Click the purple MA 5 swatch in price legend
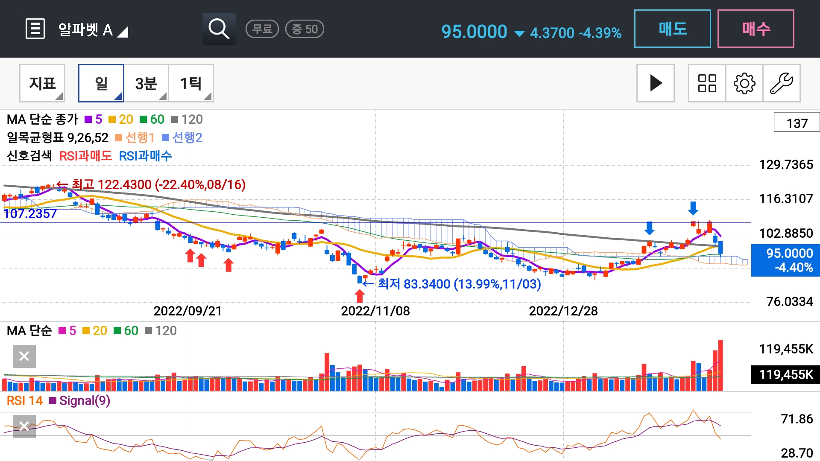820x461 pixels. 88,120
